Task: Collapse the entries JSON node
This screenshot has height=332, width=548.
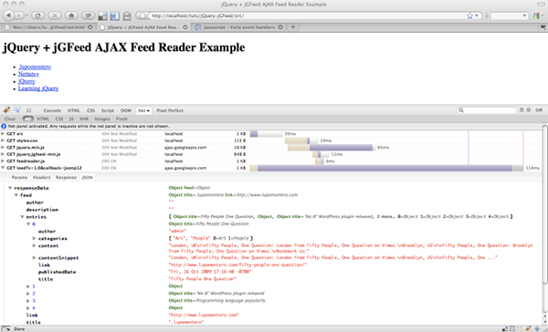Action: [22, 217]
